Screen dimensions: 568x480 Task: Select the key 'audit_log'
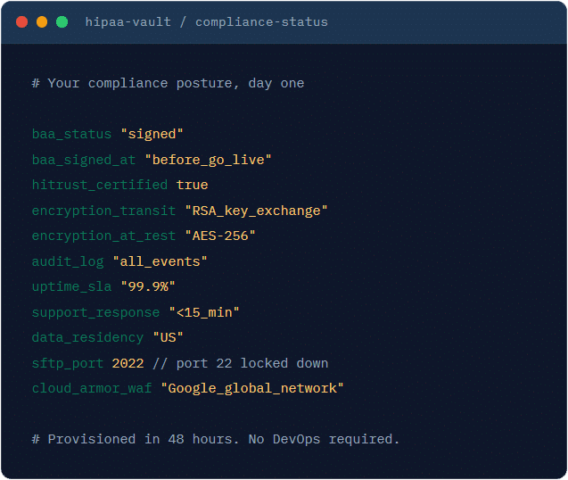coord(68,261)
